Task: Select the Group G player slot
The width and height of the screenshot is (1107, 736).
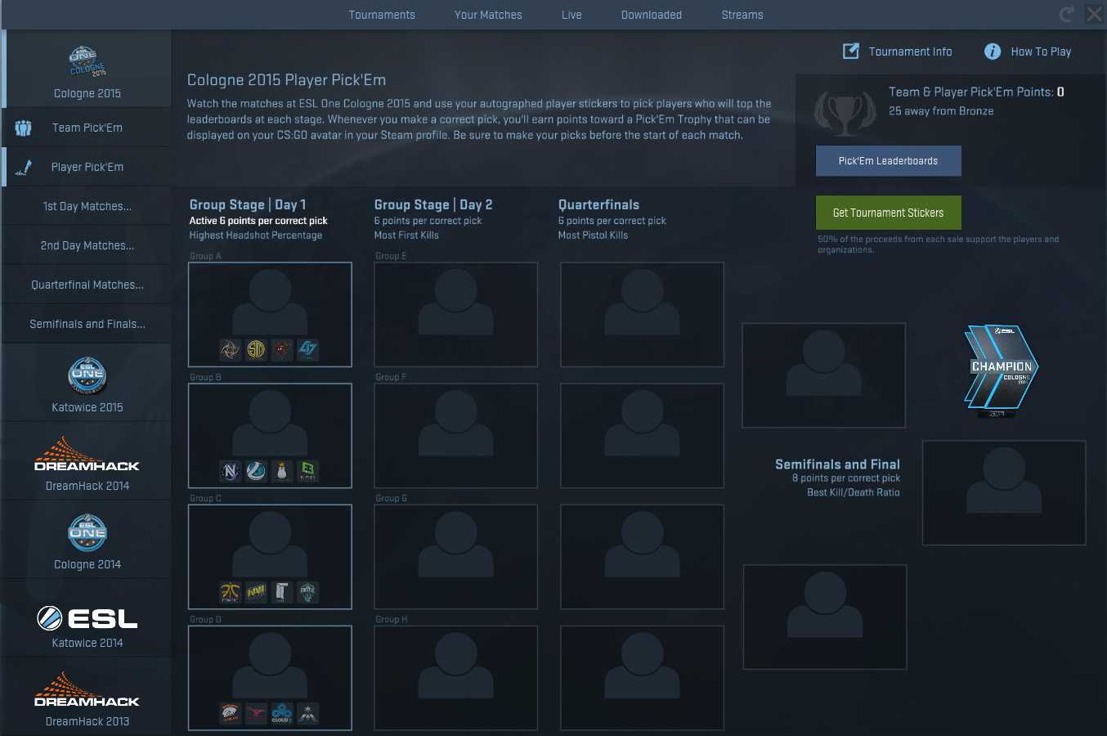Action: click(455, 556)
